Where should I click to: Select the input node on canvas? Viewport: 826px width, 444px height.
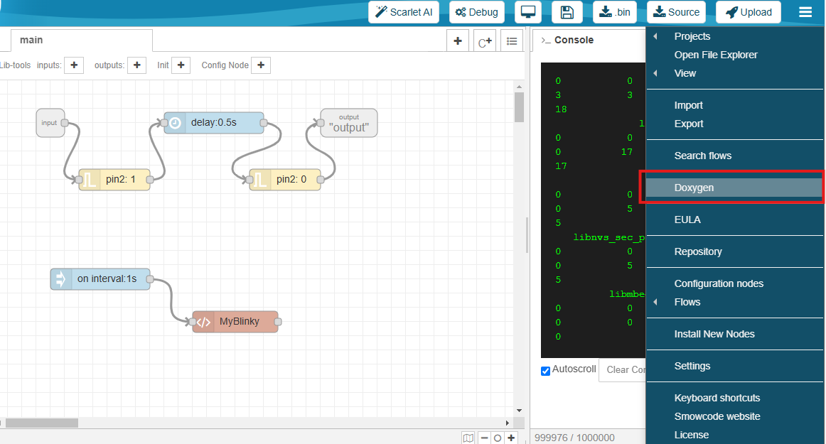click(x=50, y=123)
